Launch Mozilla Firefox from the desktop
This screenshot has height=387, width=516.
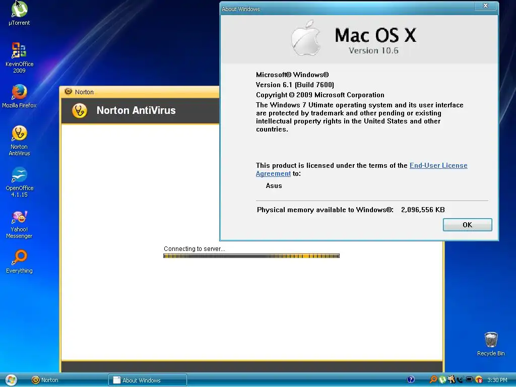(19, 96)
